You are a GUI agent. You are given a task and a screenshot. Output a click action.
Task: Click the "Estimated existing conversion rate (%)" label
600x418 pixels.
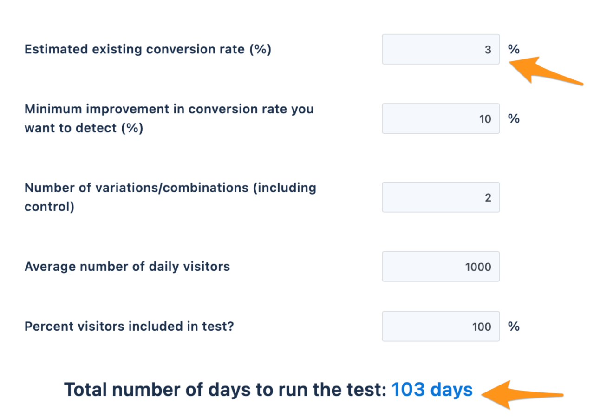coord(148,49)
